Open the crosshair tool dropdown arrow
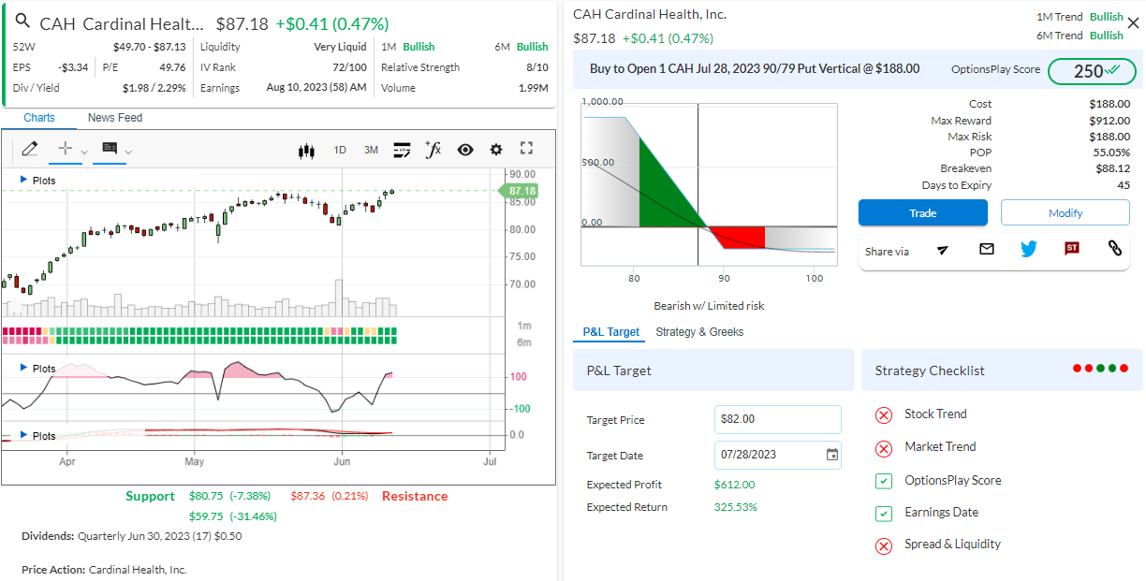Image resolution: width=1146 pixels, height=581 pixels. (84, 152)
